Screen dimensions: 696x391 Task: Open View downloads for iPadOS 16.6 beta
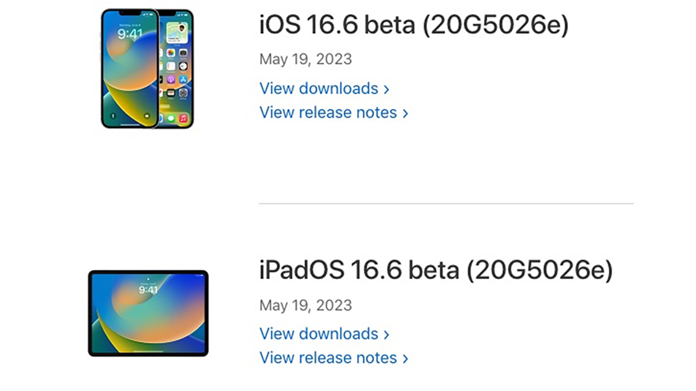coord(318,335)
